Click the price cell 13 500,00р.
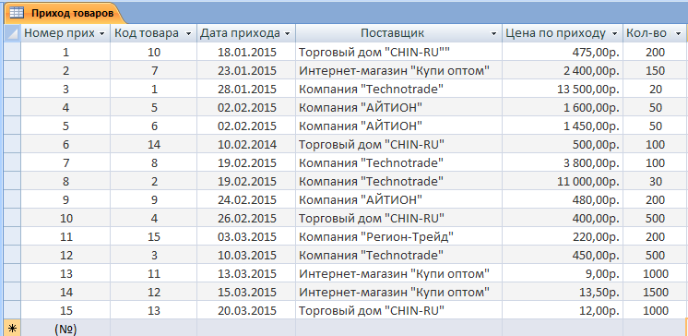This screenshot has width=688, height=336. (562, 90)
